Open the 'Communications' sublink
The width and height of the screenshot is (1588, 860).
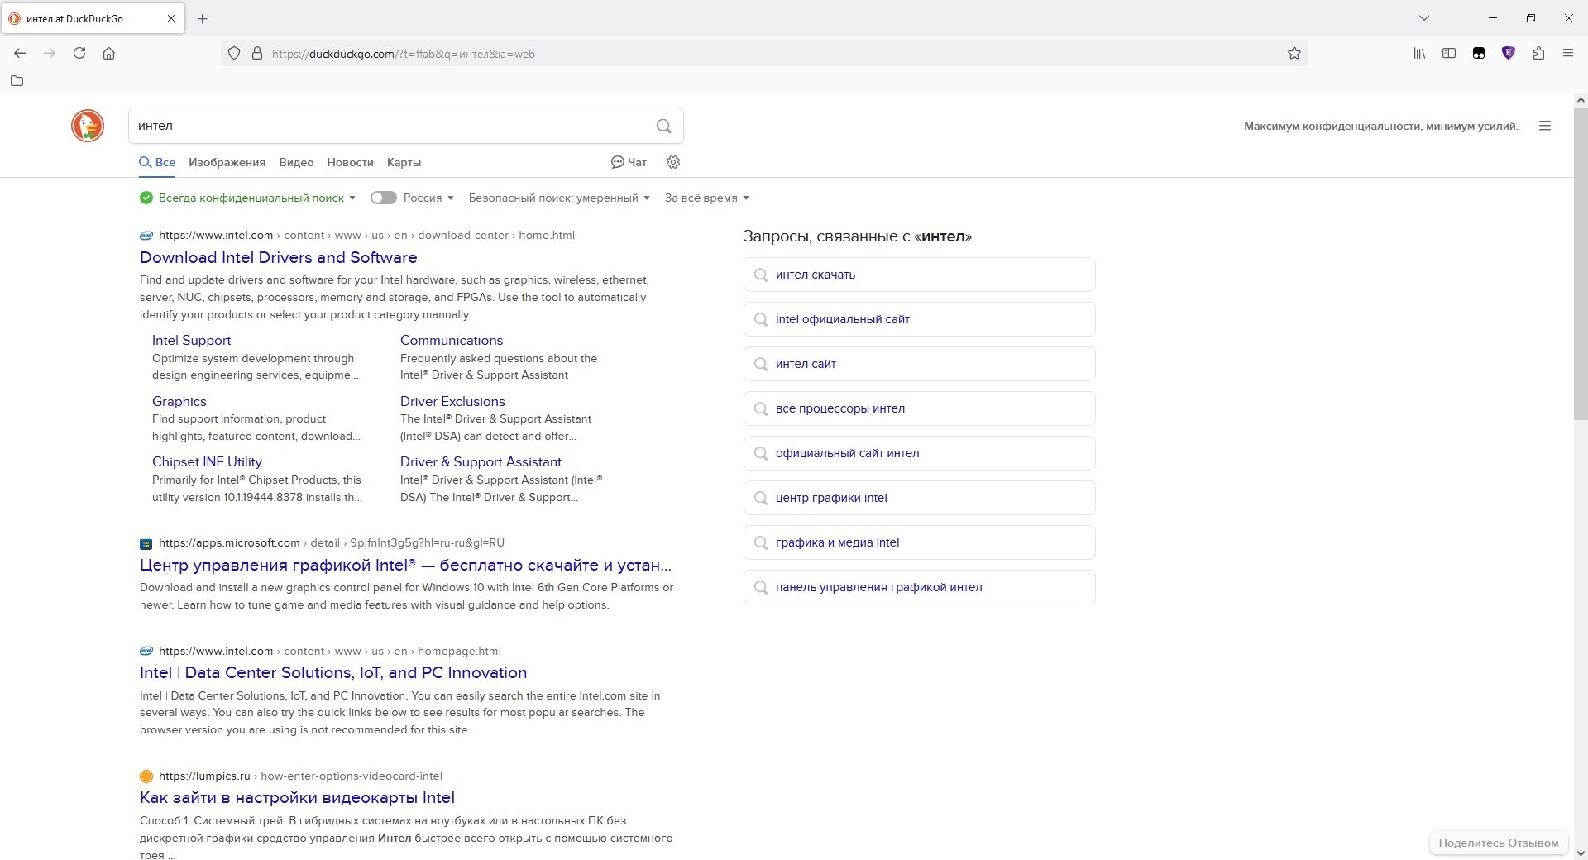[452, 340]
